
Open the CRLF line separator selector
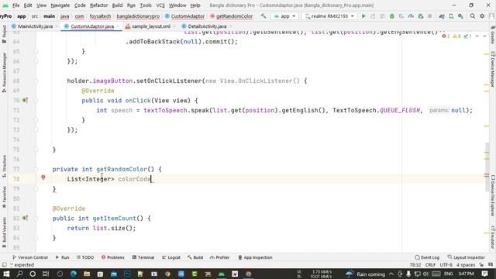(x=431, y=265)
